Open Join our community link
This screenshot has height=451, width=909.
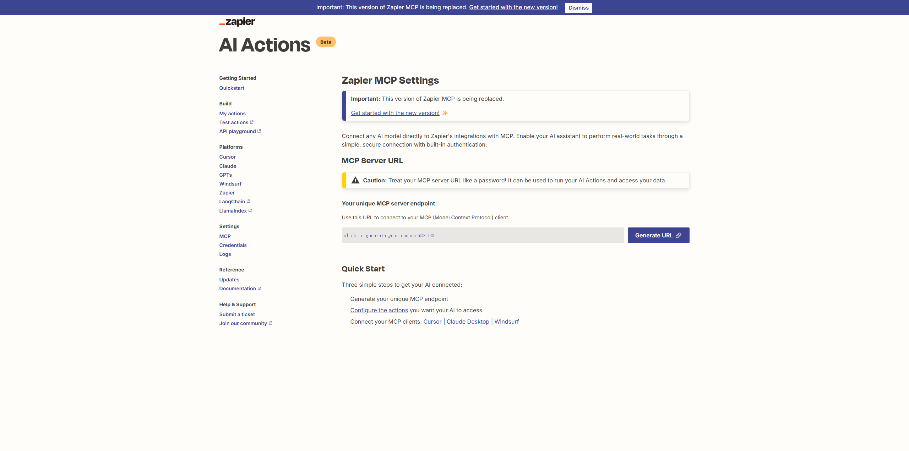[x=243, y=323]
